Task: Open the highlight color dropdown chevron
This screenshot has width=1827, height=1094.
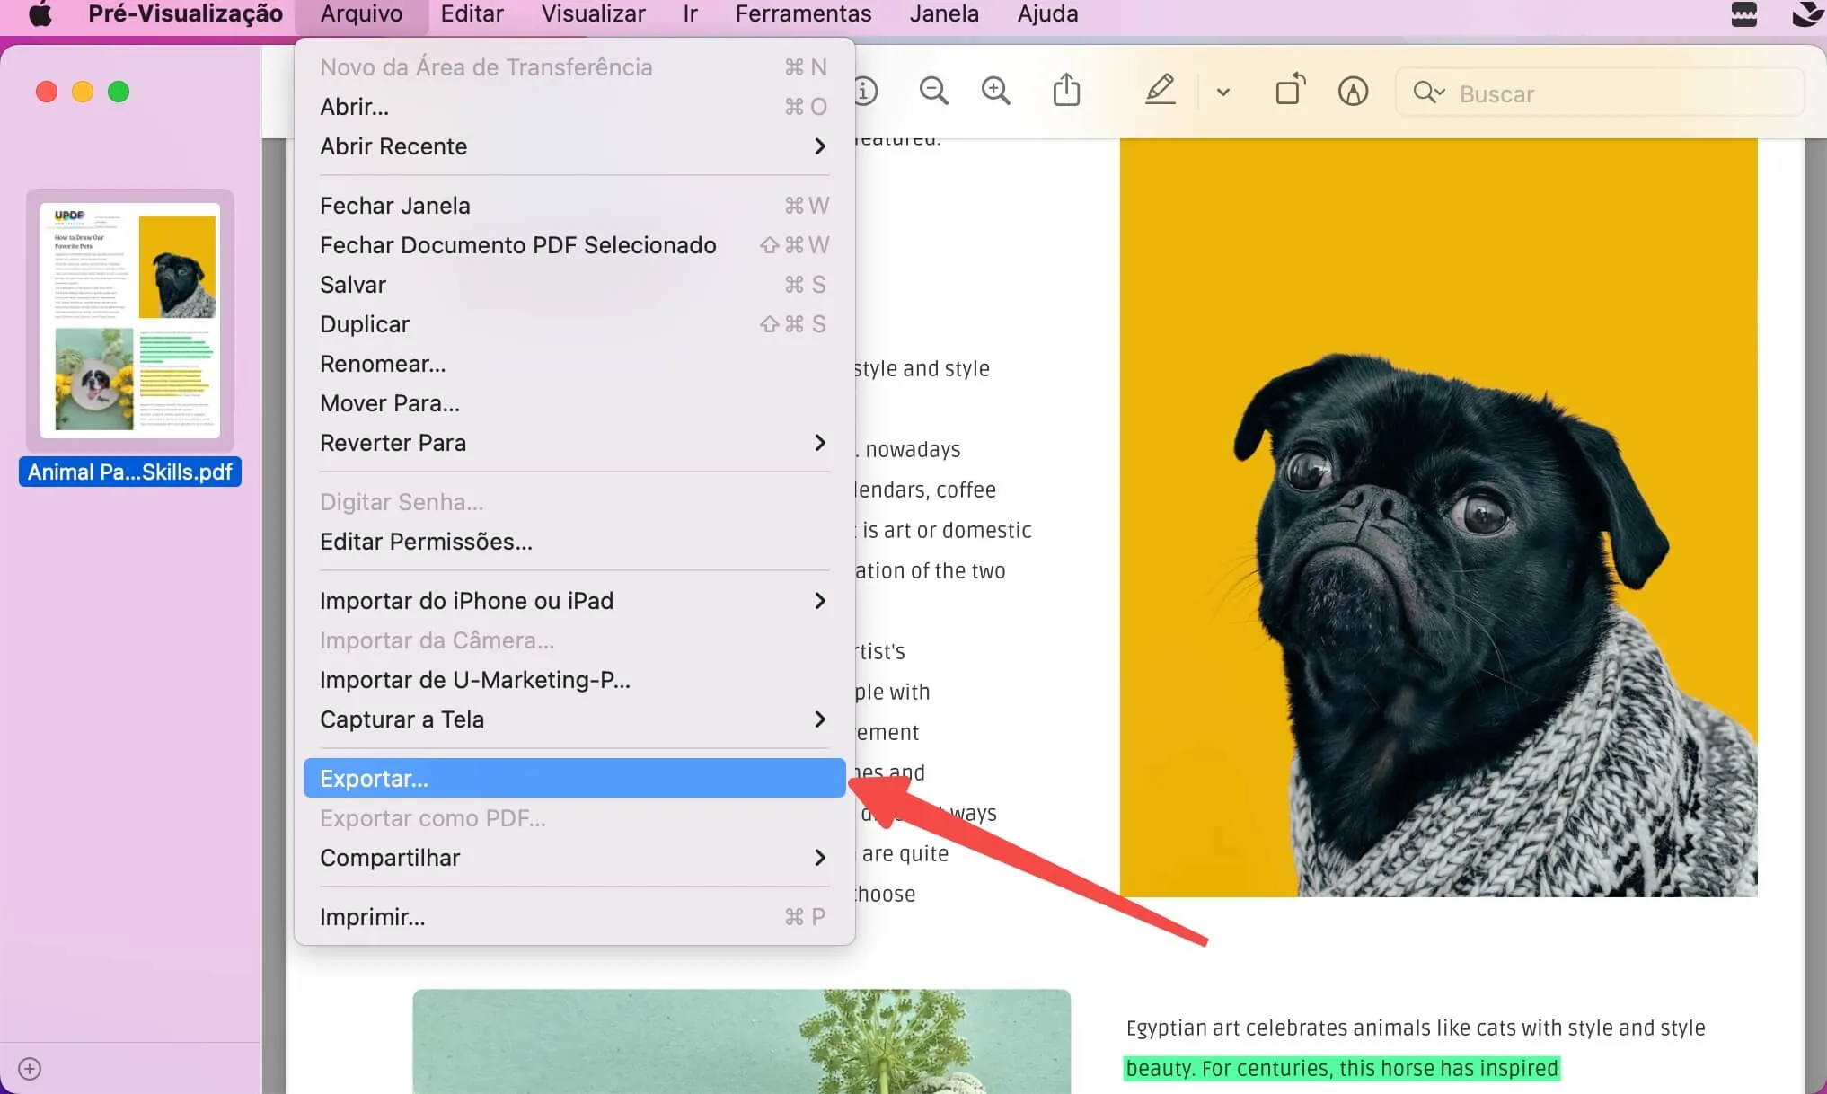Action: click(1222, 91)
